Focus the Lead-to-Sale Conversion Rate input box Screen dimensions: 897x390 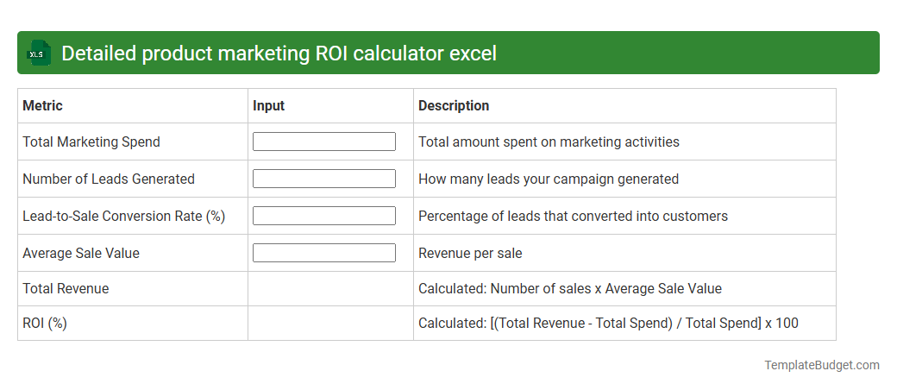[323, 216]
